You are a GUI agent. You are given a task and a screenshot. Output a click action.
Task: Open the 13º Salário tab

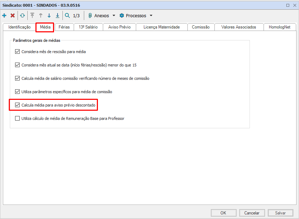click(x=88, y=27)
